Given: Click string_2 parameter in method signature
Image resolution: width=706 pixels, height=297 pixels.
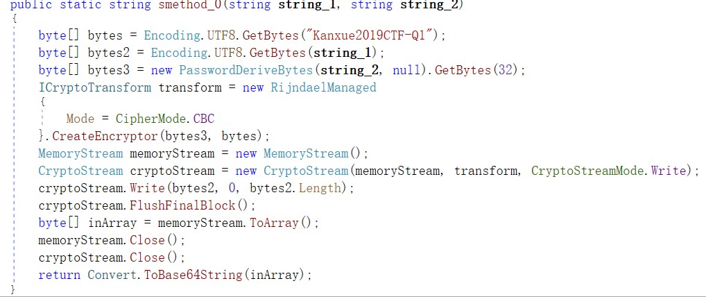Looking at the screenshot, I should pos(428,5).
